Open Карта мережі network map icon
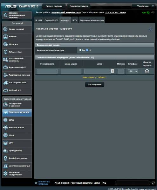Viewport: 157px width, 190px height. (5, 29)
